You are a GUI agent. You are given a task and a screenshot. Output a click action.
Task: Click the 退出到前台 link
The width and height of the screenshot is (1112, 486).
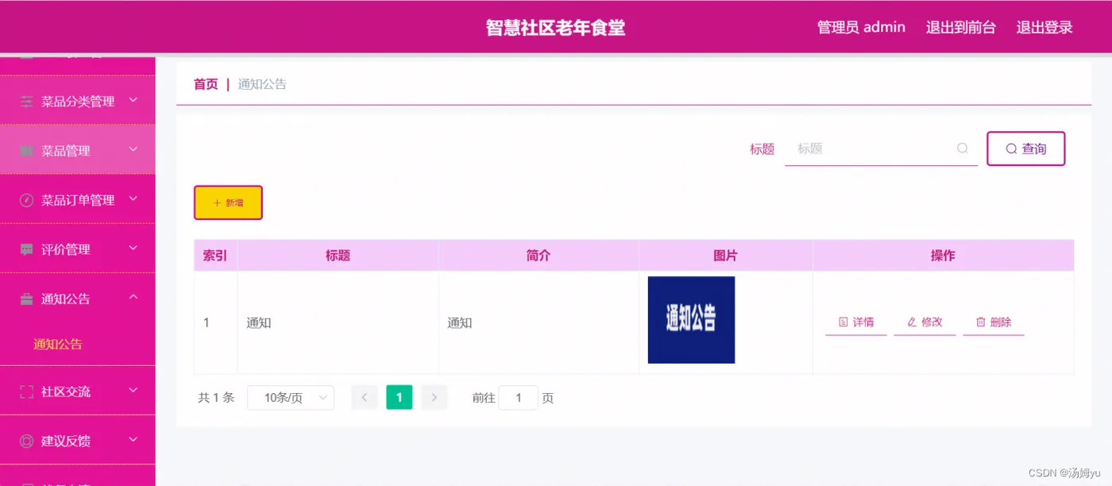point(961,27)
